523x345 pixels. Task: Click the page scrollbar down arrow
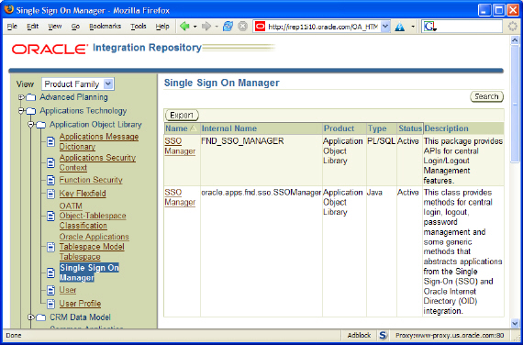pyautogui.click(x=515, y=323)
